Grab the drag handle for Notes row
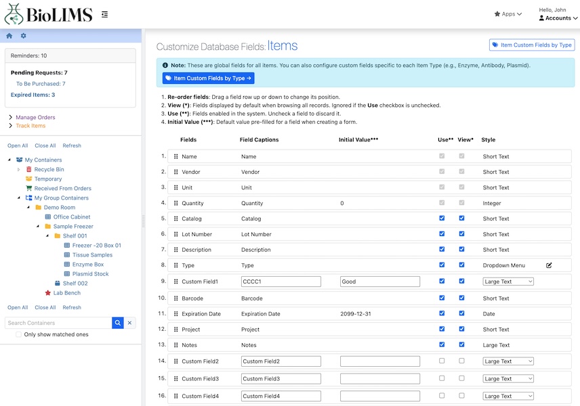 pos(175,345)
